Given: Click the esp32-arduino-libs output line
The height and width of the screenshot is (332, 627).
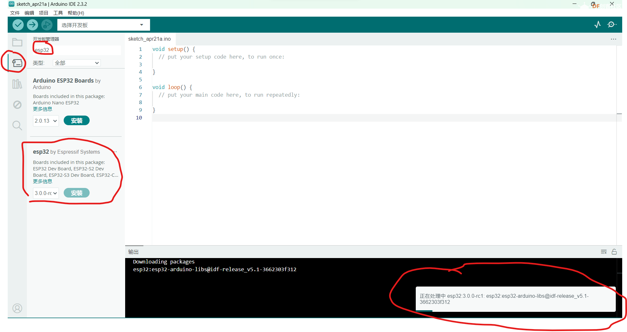Looking at the screenshot, I should (215, 270).
